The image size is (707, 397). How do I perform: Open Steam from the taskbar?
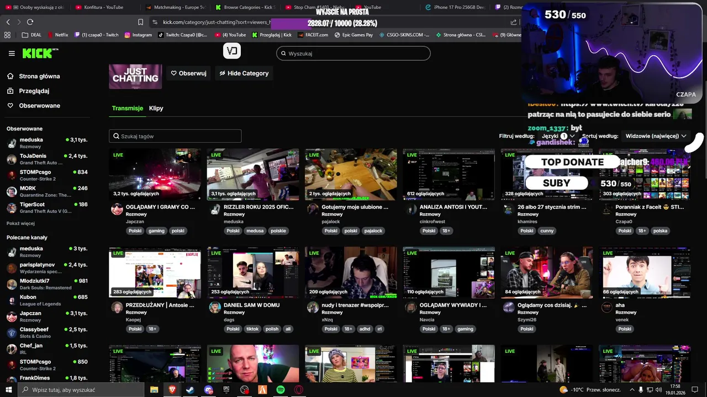coord(190,390)
